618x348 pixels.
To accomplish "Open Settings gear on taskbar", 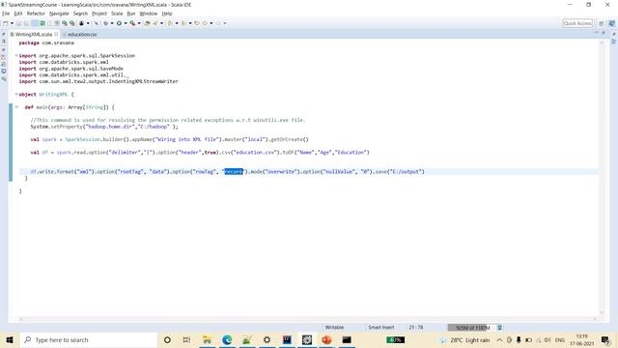I will pyautogui.click(x=267, y=339).
